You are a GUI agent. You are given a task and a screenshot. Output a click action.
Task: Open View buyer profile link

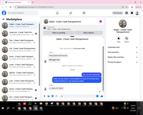pos(79,49)
